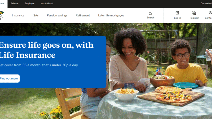Click the Search magnifying glass icon
The height and width of the screenshot is (119, 212).
click(x=150, y=14)
